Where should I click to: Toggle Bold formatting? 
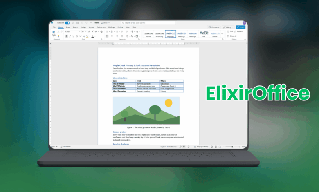coord(66,36)
